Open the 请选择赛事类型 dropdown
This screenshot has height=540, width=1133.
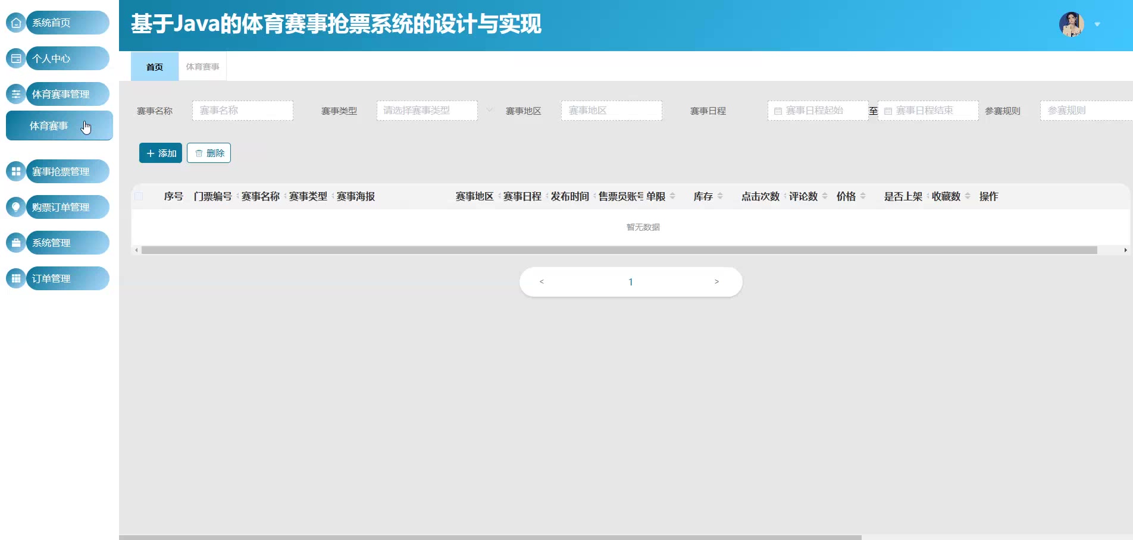pyautogui.click(x=427, y=111)
